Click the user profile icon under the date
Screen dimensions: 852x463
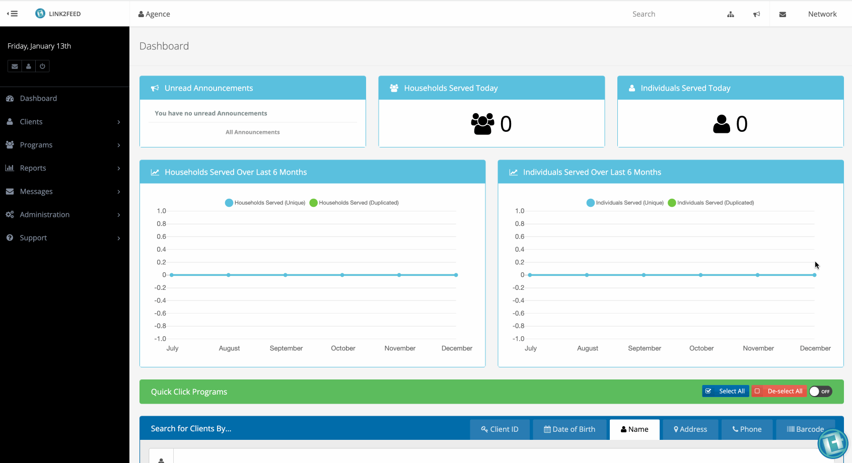[x=29, y=66]
